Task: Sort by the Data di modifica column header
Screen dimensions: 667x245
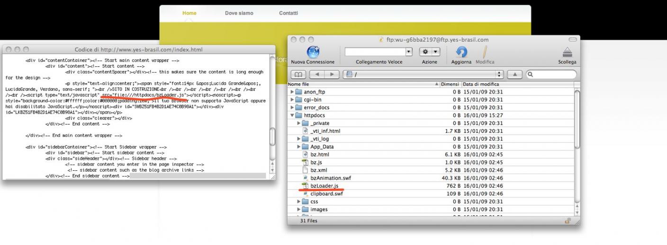Action: pyautogui.click(x=517, y=84)
